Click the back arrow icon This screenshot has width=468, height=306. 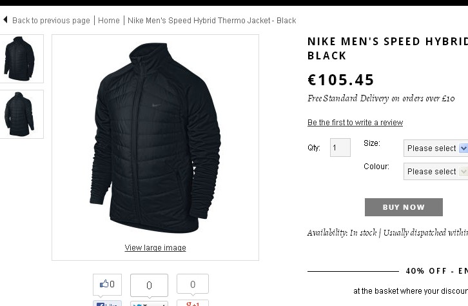coord(5,20)
